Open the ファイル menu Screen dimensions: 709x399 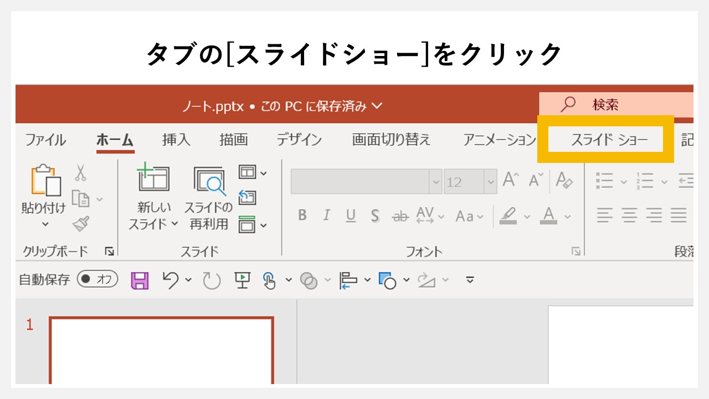coord(45,140)
